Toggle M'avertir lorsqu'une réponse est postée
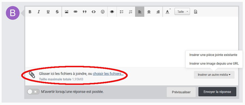Screen dimensions: 245x105 [33, 92]
